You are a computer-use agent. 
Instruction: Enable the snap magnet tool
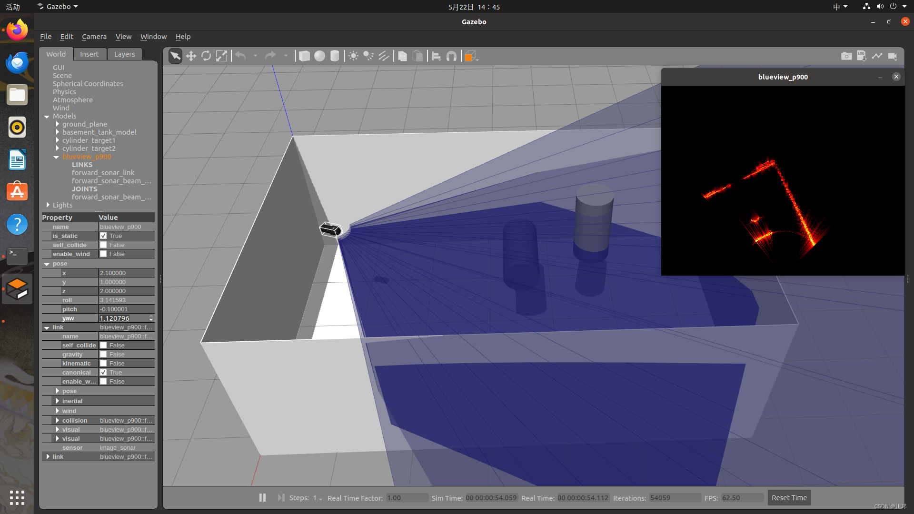[451, 56]
